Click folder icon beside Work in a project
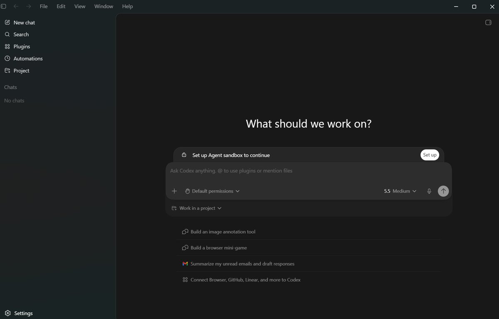This screenshot has height=319, width=499. point(174,208)
